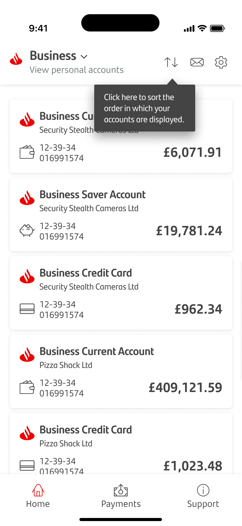Tap wallet icon on Pizza Shack Current Account
Image resolution: width=242 pixels, height=526 pixels.
(x=27, y=387)
